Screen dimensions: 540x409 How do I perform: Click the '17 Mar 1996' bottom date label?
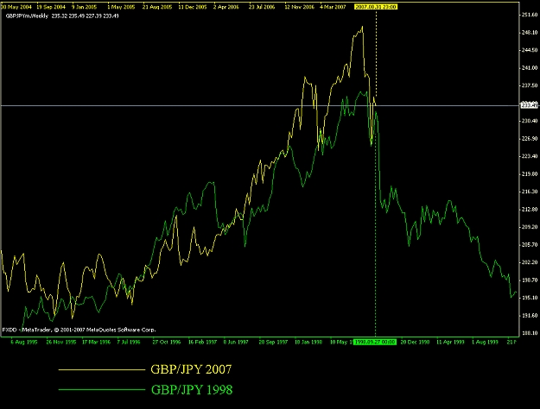coord(96,342)
